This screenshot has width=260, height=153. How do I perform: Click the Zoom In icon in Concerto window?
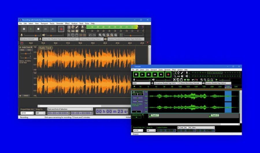pos(201,80)
